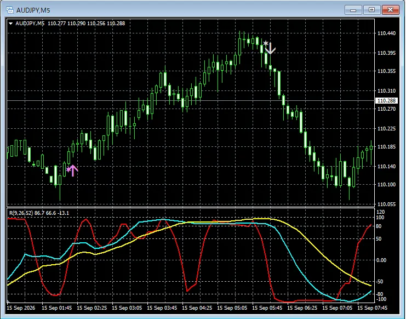
Task: Click the white down arrow sell signal
Action: coord(270,48)
